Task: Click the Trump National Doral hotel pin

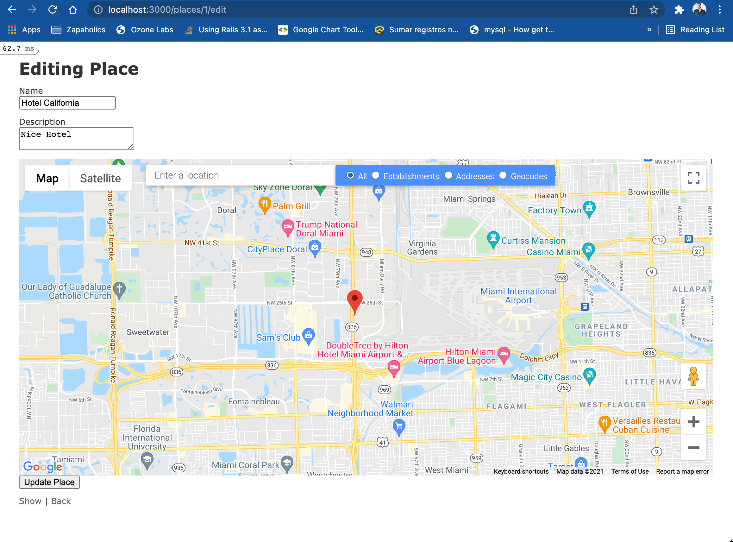Action: point(288,227)
